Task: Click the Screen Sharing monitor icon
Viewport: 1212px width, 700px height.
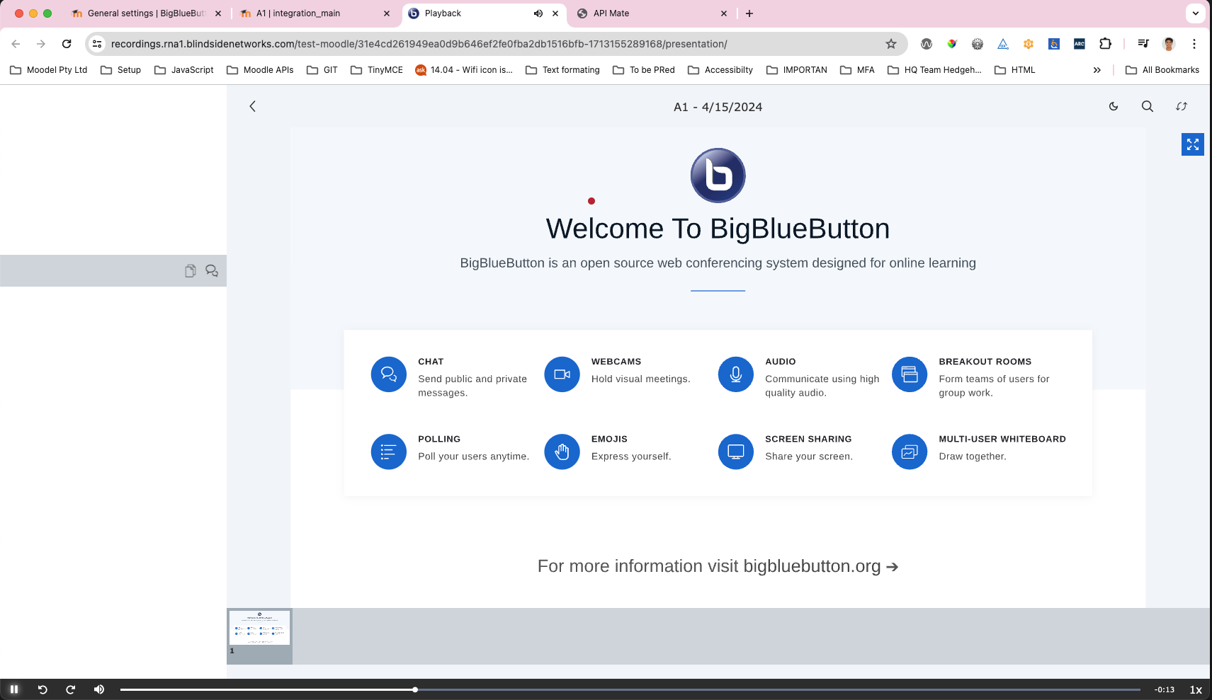Action: pyautogui.click(x=736, y=452)
